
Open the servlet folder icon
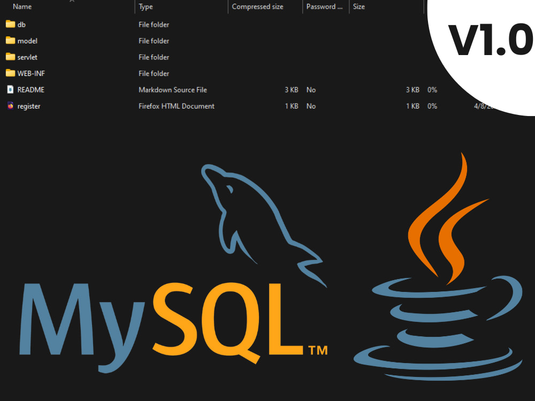(x=11, y=57)
